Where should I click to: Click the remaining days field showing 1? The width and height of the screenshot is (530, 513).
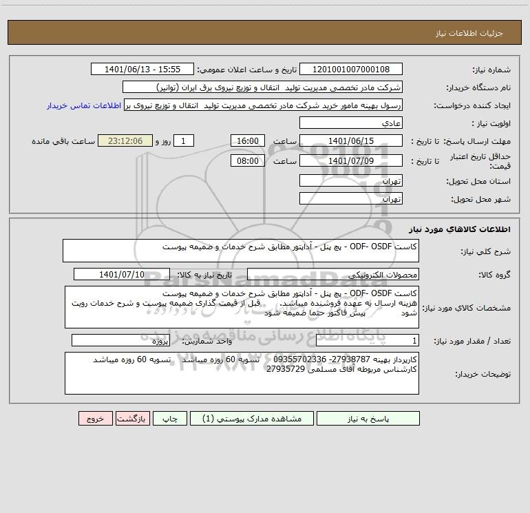click(184, 140)
